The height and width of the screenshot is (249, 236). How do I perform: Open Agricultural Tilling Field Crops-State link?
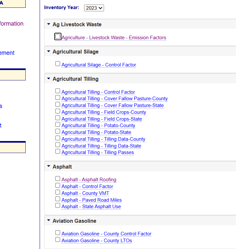pyautogui.click(x=101, y=119)
